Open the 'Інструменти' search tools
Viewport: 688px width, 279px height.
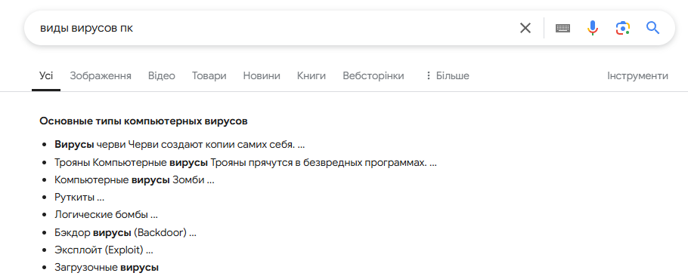click(x=637, y=76)
